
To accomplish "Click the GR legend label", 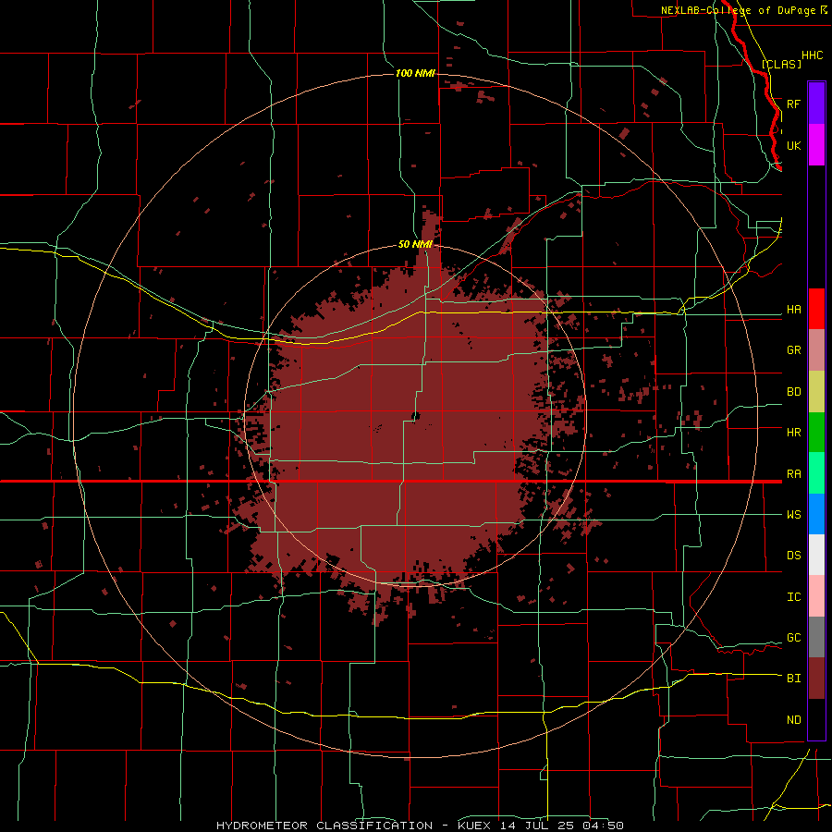I will pos(793,350).
